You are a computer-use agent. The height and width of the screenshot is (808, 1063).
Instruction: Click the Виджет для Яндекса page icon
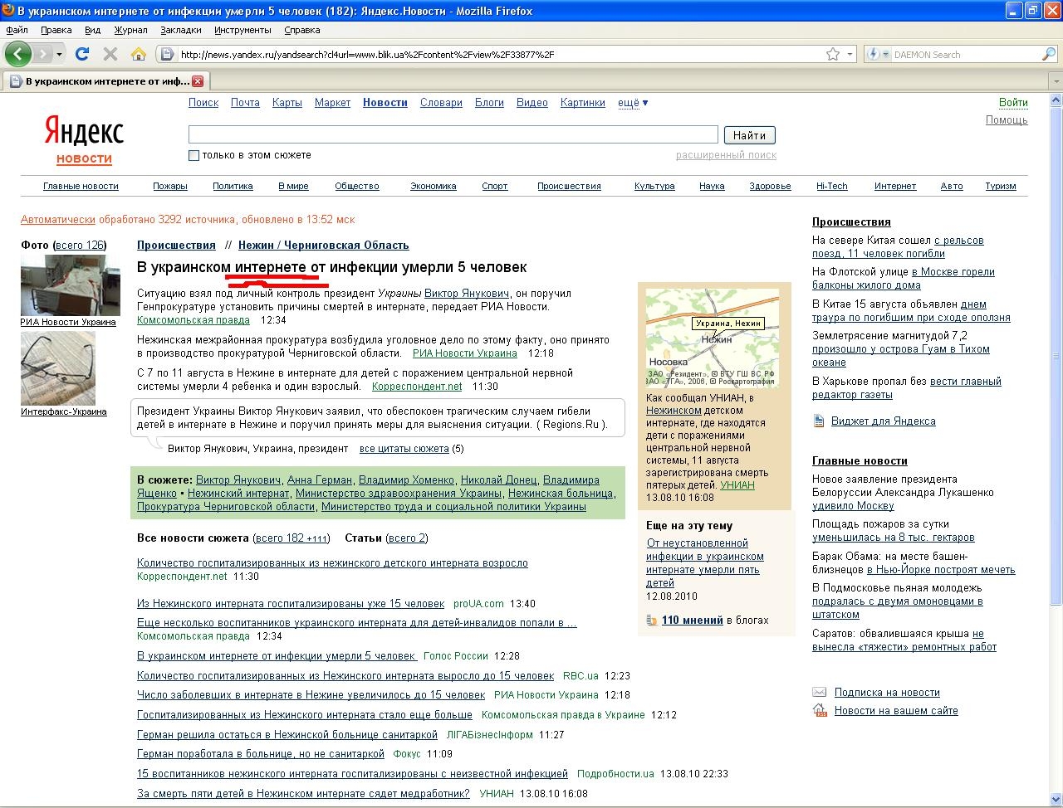tap(819, 421)
